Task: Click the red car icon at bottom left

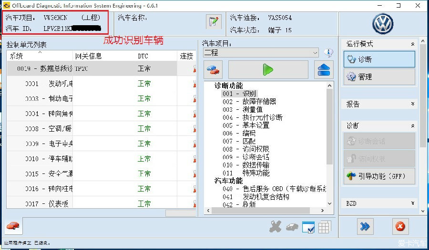Action: point(12,226)
